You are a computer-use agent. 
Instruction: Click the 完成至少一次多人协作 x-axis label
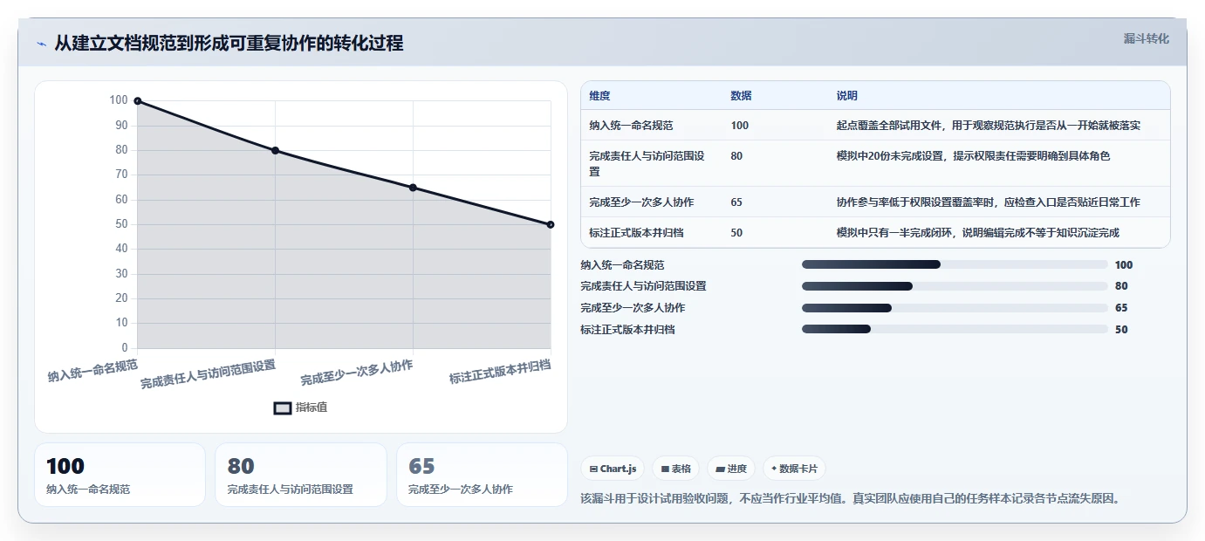coord(356,371)
